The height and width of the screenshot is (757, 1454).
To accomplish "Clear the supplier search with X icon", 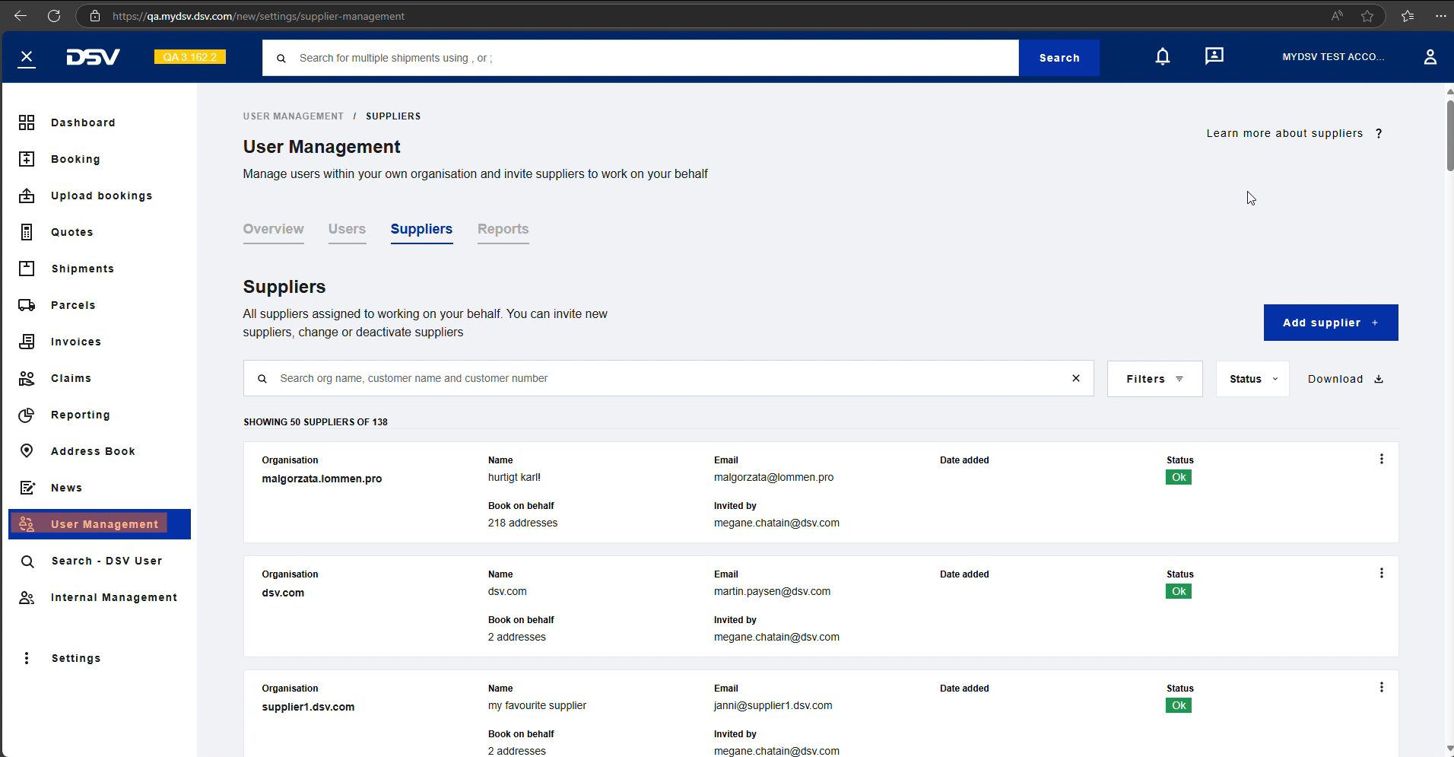I will pos(1075,378).
